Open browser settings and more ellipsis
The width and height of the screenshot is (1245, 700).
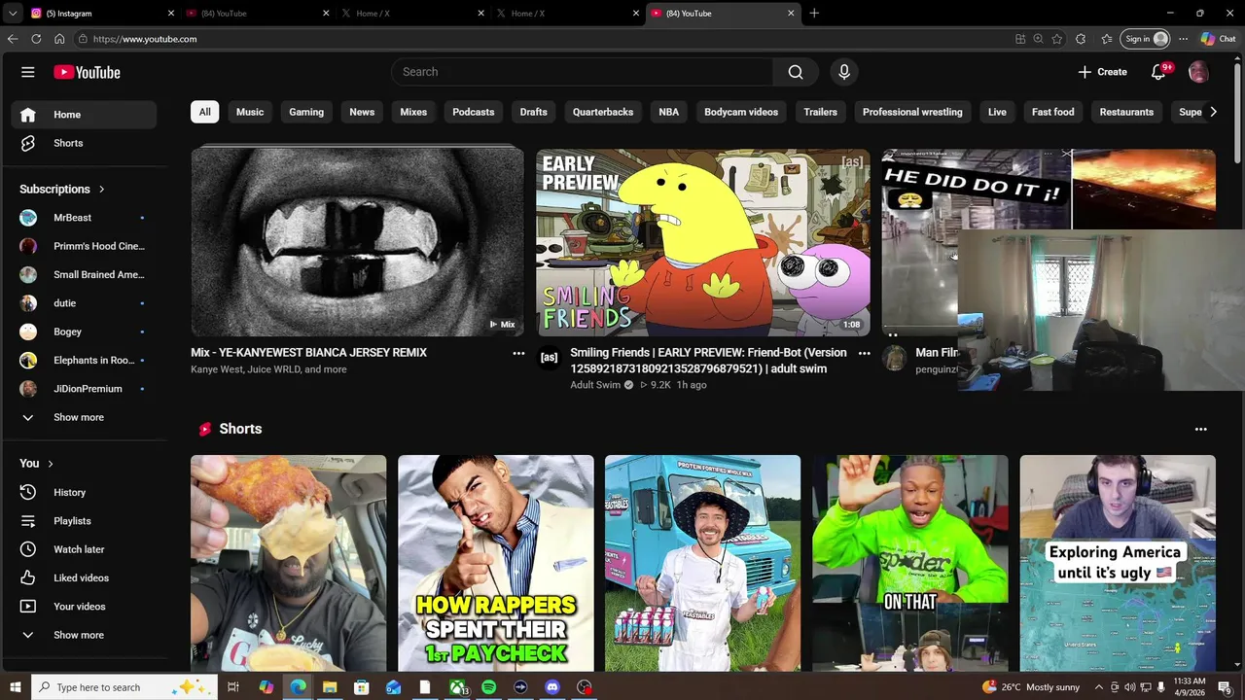tap(1183, 39)
